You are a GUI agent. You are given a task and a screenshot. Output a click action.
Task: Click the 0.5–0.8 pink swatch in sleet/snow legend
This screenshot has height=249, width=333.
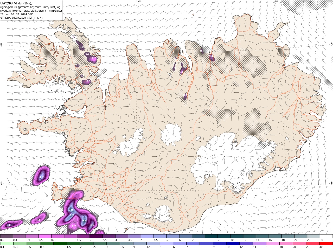pos(45,236)
